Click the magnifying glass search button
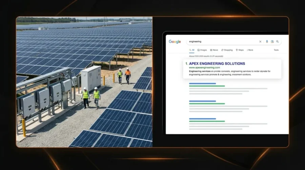 (277, 42)
